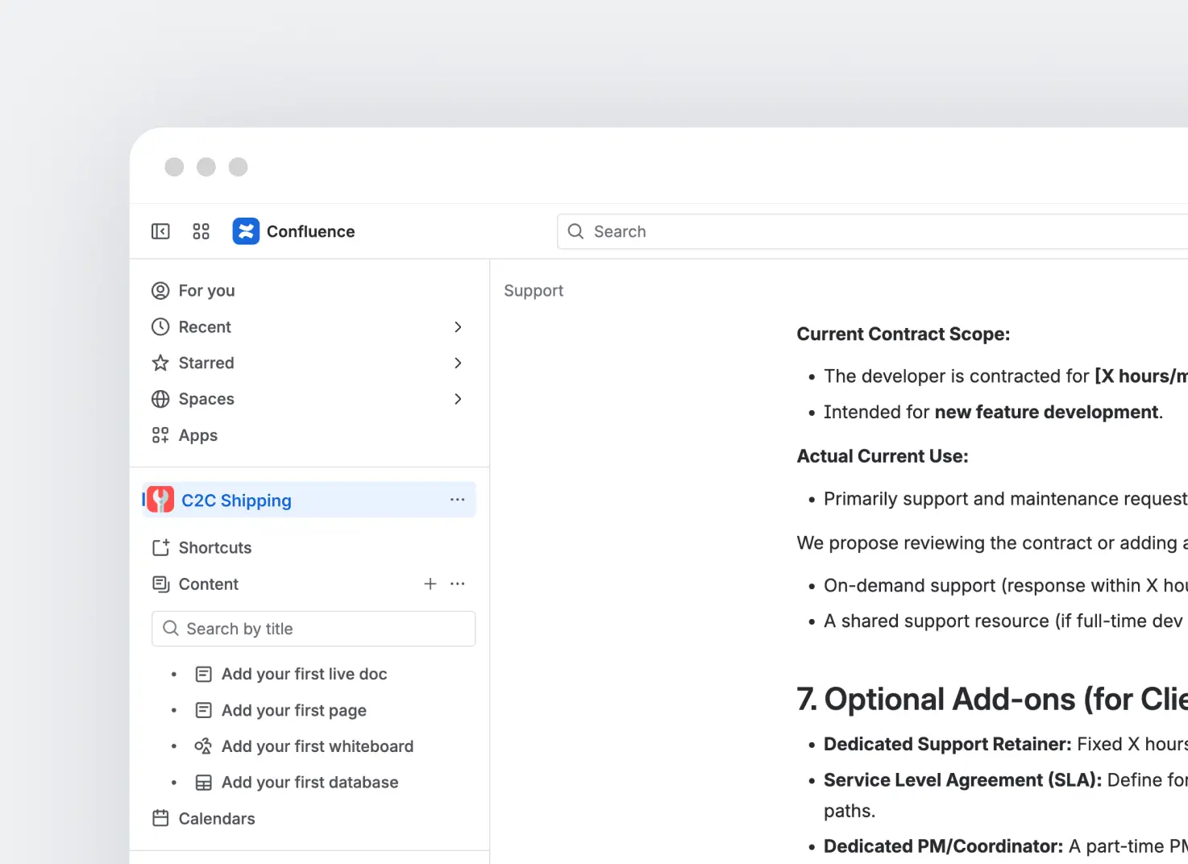
Task: Open C2C Shipping more actions menu
Action: tap(457, 500)
